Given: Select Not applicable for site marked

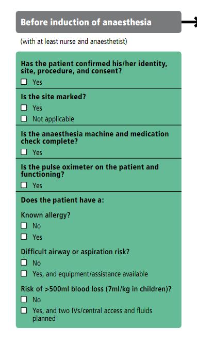Looking at the screenshot, I should 24,118.
